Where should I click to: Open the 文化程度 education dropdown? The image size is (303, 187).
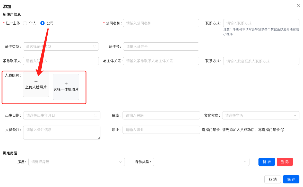[x=261, y=115]
